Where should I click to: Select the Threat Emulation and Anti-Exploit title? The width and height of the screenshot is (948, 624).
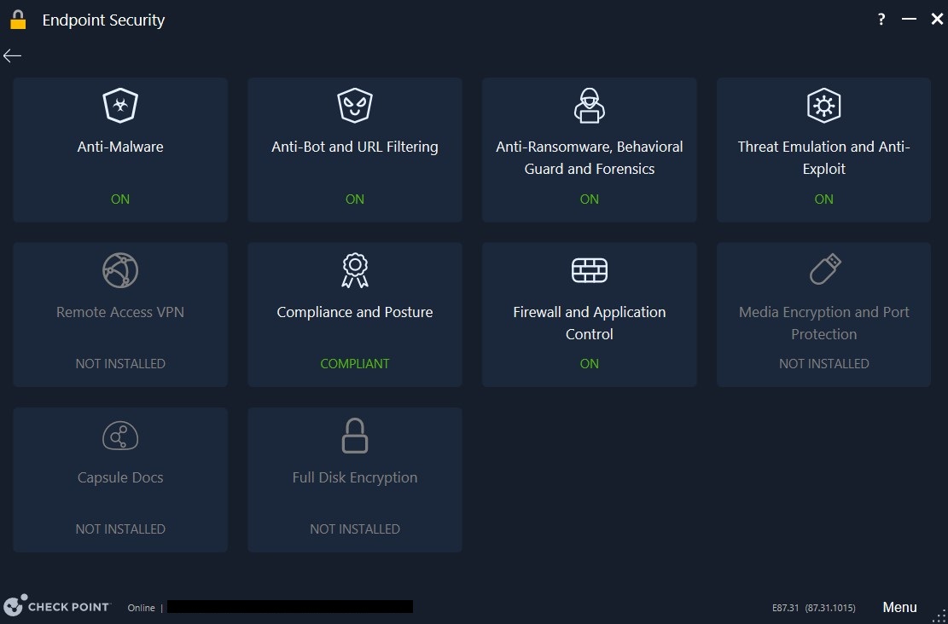pyautogui.click(x=823, y=158)
